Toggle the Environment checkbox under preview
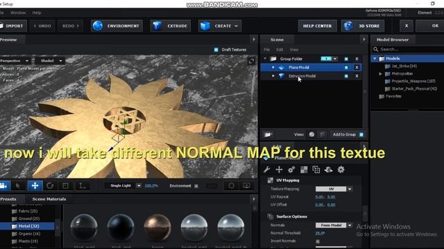This screenshot has height=249, width=444. click(196, 186)
